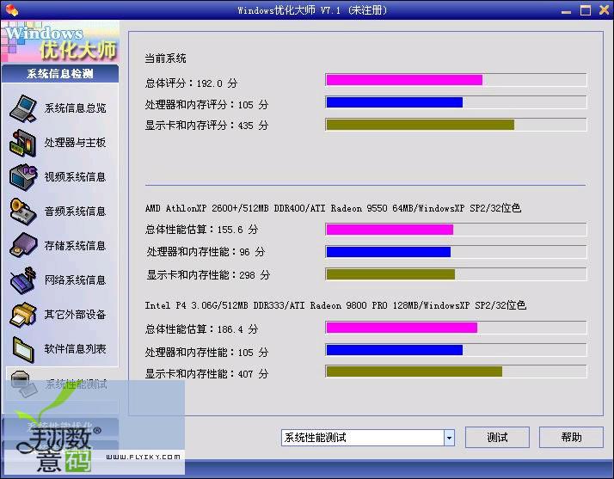
Task: Click blue 处理器和内存性能 96 bar
Action: [x=389, y=252]
